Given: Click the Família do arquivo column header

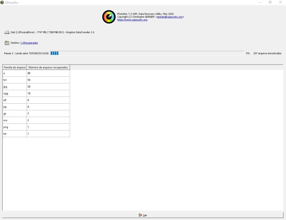Looking at the screenshot, I should click(15, 67).
